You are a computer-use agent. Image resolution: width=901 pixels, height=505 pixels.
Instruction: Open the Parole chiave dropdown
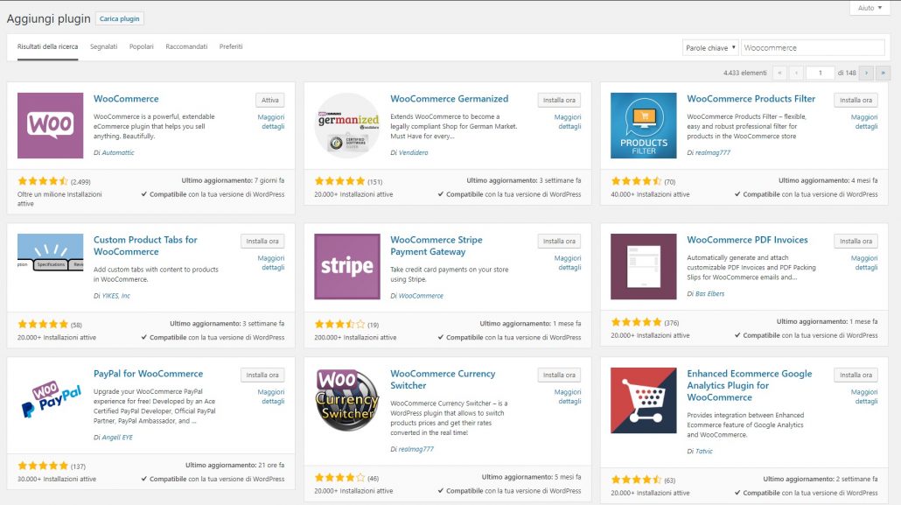(x=710, y=47)
